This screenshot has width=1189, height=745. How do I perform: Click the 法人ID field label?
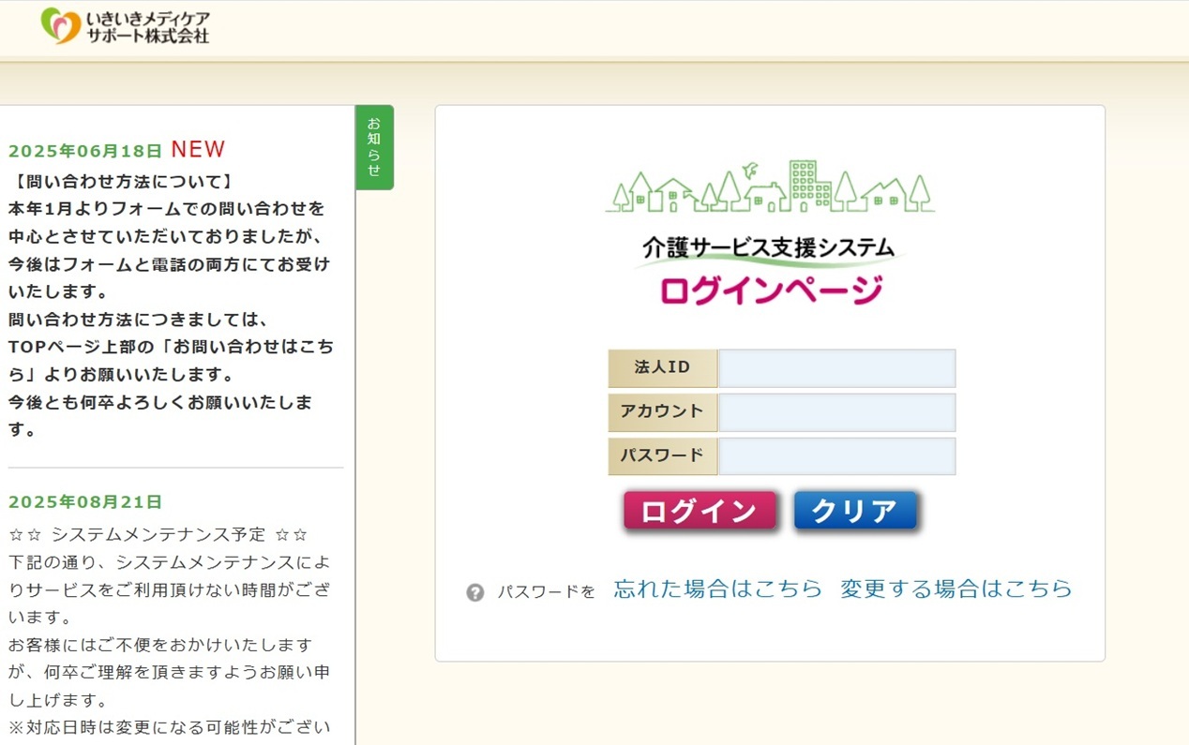(x=662, y=368)
